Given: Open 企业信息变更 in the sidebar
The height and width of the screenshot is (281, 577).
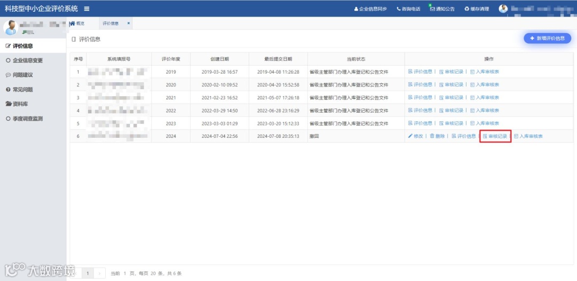Looking at the screenshot, I should 33,60.
